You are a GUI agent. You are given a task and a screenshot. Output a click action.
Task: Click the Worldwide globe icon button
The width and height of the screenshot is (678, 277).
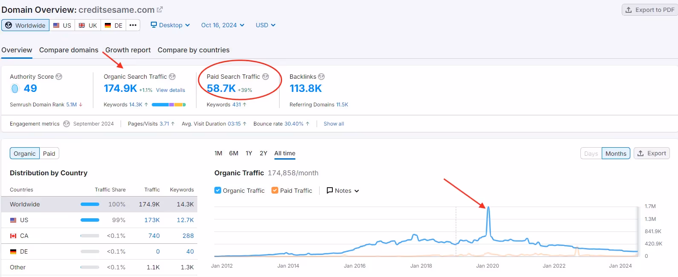point(25,25)
